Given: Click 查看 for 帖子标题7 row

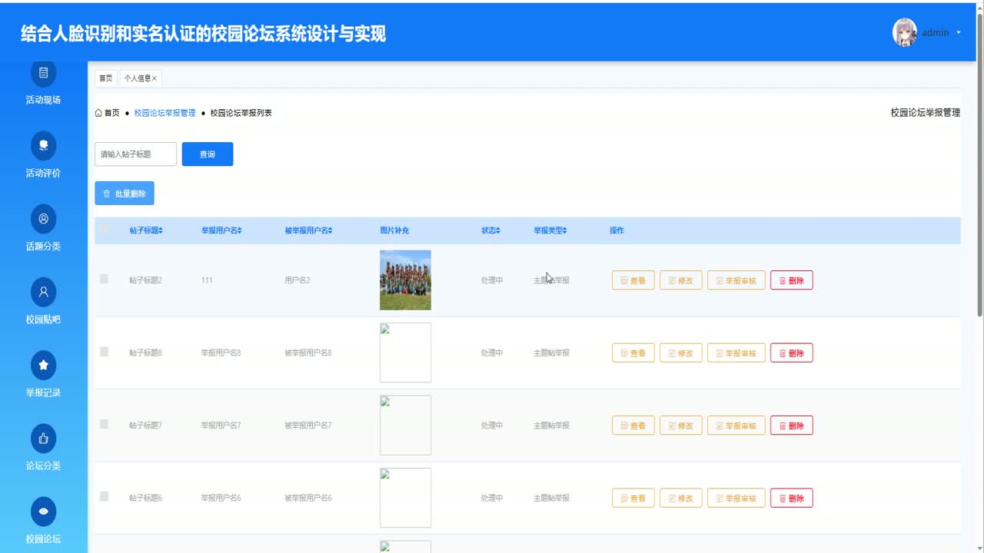Looking at the screenshot, I should 633,426.
